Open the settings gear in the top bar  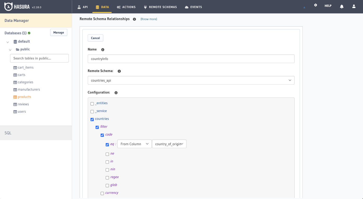(x=315, y=5)
